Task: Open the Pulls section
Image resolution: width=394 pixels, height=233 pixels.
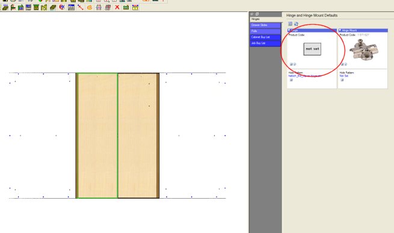Action: click(x=265, y=31)
